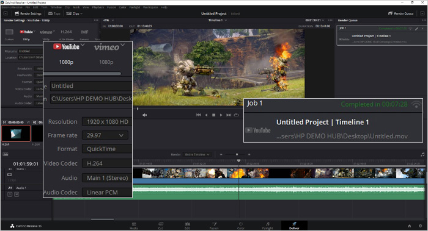Select the timeline ruler playhead marker
Screen dimensions: 428x231
coord(238,161)
